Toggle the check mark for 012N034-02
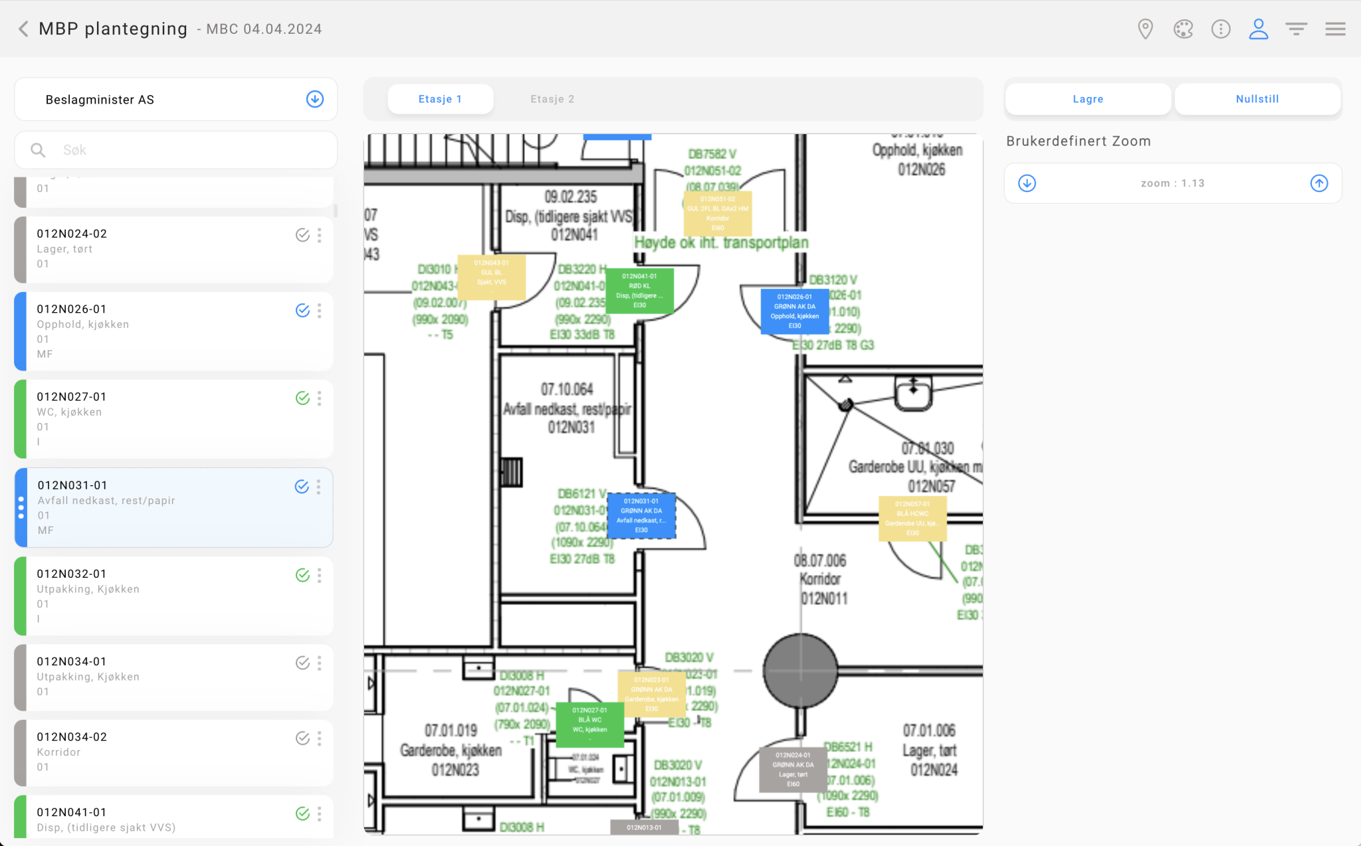The height and width of the screenshot is (846, 1361). [302, 738]
